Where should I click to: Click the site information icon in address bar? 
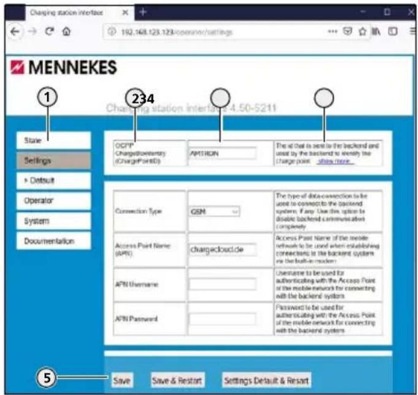112,32
